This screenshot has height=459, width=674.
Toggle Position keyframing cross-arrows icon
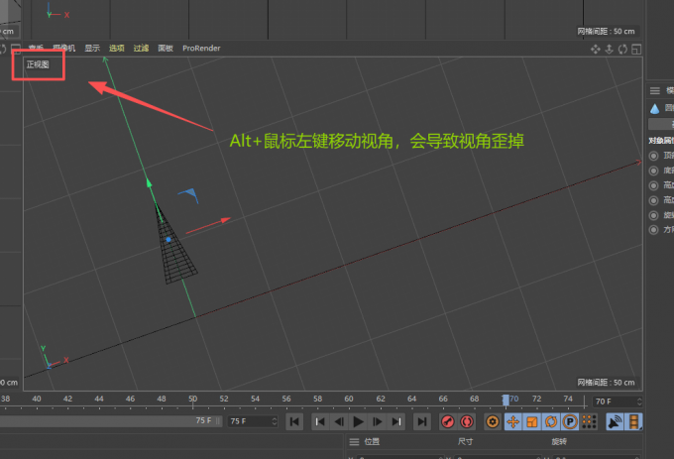pyautogui.click(x=512, y=421)
